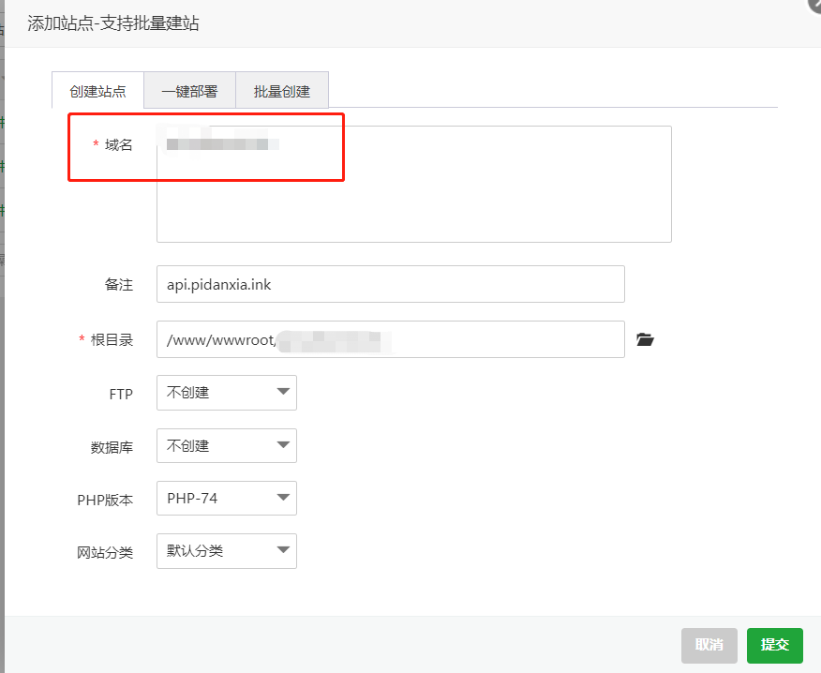The width and height of the screenshot is (821, 673).
Task: Expand the PHP版本 dropdown showing PHP-74
Action: [227, 499]
